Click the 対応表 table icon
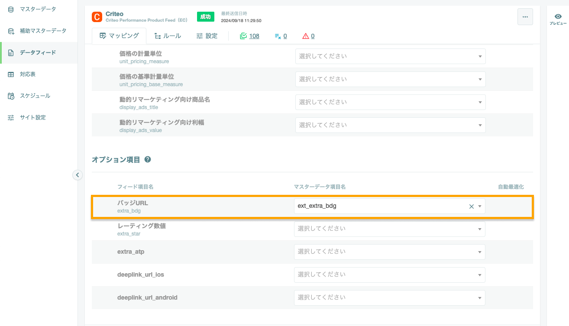This screenshot has height=326, width=569. [x=11, y=74]
